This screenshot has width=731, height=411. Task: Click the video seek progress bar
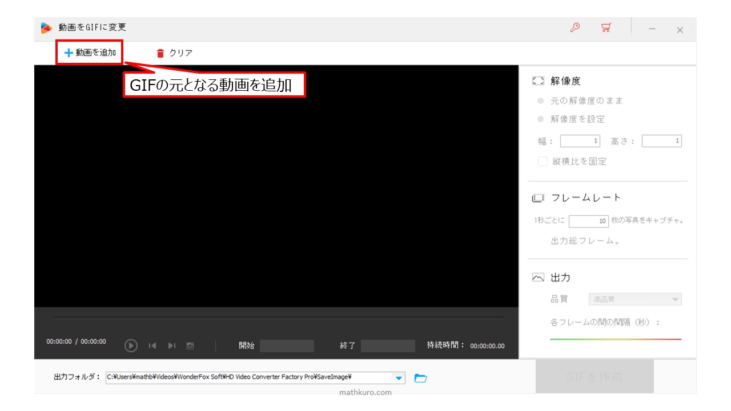tap(278, 318)
